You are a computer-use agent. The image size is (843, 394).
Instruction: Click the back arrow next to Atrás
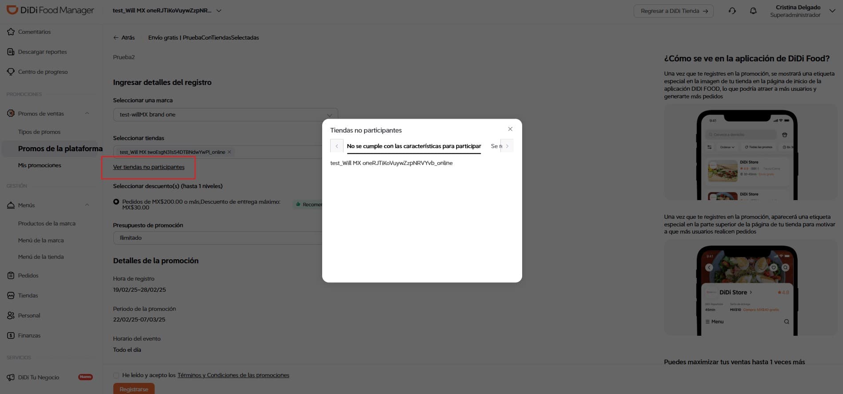coord(116,38)
